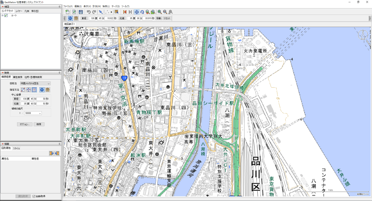Screen dimensions: 372x201
Task: Click the zoom out magnifier icon
Action: coord(165,12)
